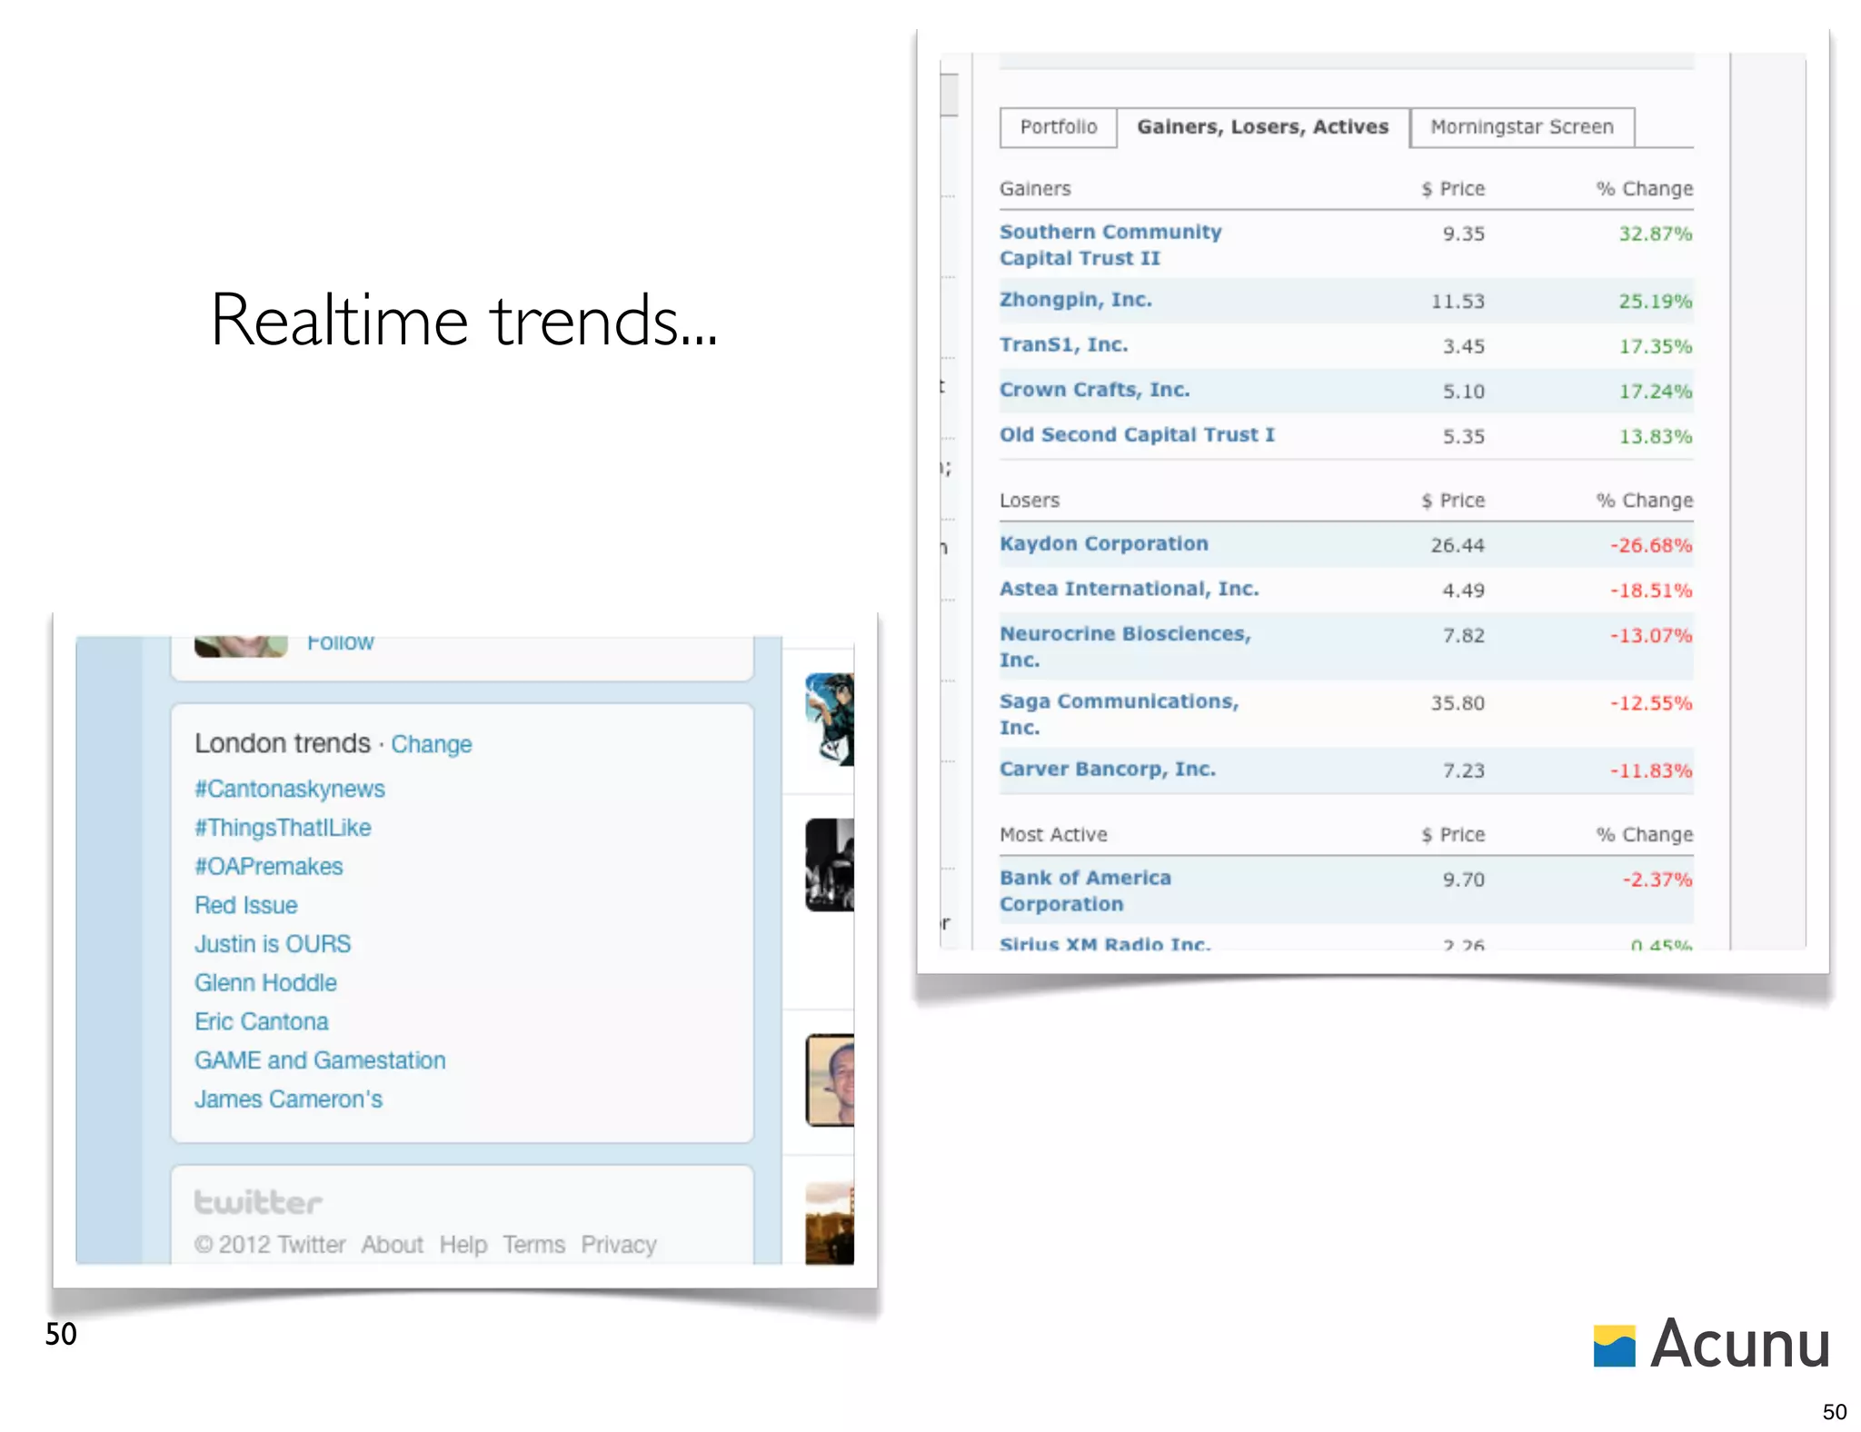This screenshot has width=1861, height=1432.
Task: Open the Crown Crafts, Inc. link
Action: pyautogui.click(x=1095, y=390)
